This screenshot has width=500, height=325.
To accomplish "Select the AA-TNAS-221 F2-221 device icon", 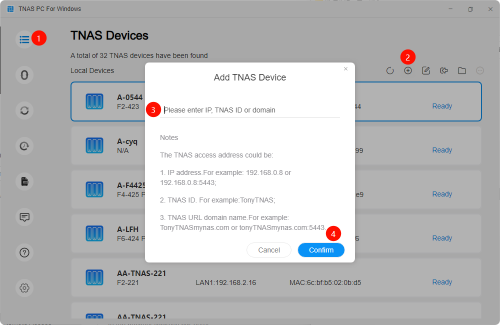I will click(x=94, y=277).
